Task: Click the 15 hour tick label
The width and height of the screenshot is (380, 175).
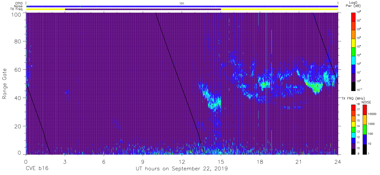Action: 221,162
